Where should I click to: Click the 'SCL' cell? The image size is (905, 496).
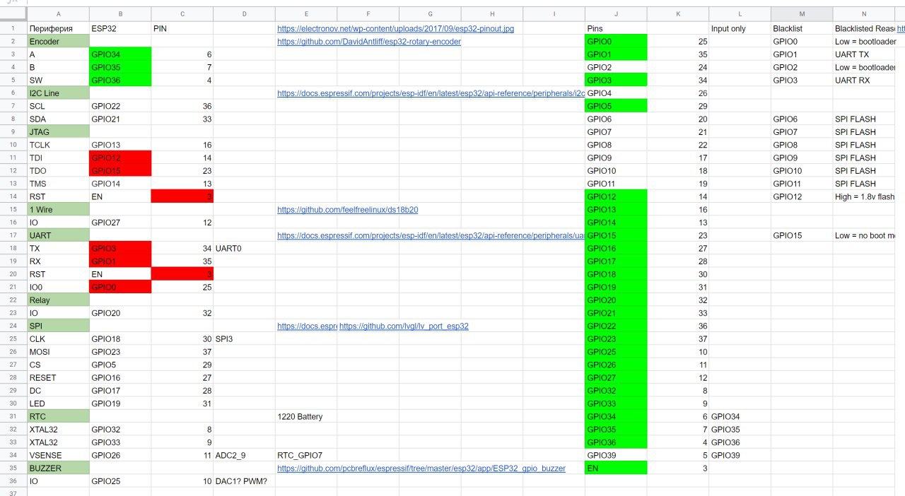58,107
